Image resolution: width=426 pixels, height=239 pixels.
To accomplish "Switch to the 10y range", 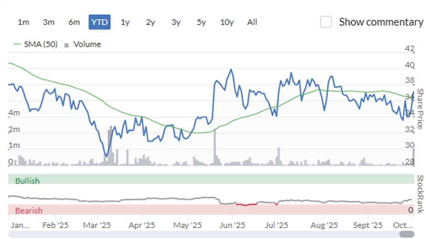I will (227, 22).
